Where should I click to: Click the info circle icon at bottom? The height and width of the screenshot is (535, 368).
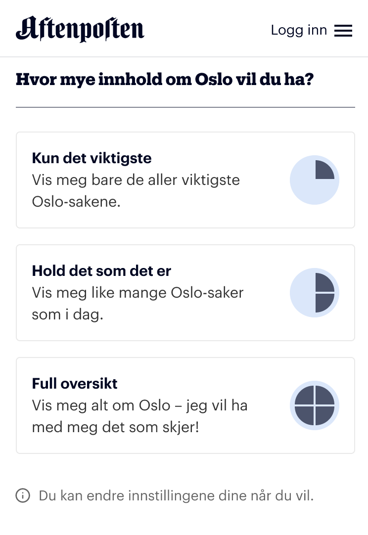click(23, 495)
